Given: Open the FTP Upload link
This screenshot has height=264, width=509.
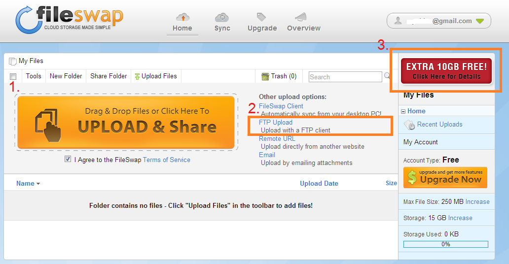Looking at the screenshot, I should pyautogui.click(x=276, y=122).
